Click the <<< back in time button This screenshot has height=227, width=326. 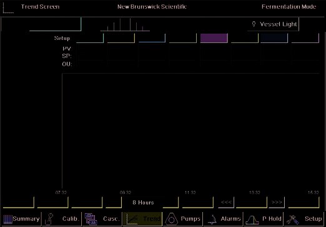click(226, 202)
